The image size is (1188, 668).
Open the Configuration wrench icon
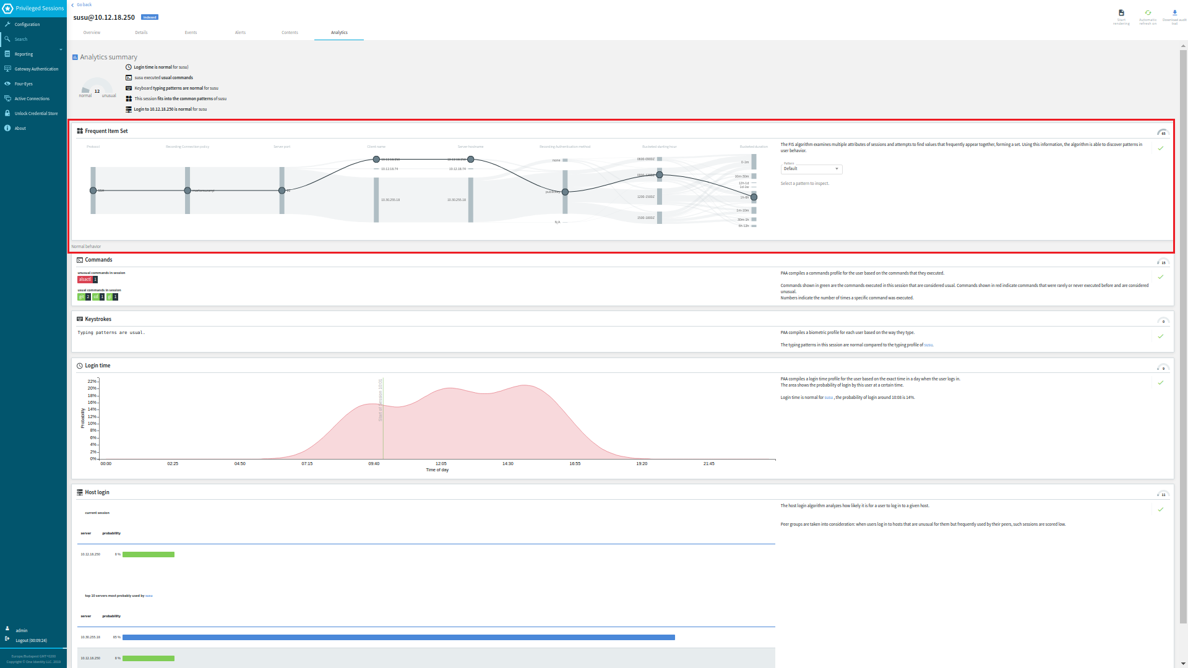[x=7, y=24]
